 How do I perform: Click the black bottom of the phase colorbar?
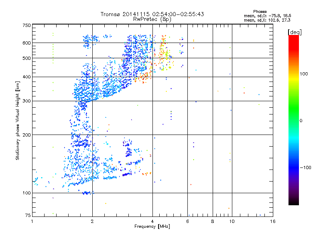[x=294, y=202]
